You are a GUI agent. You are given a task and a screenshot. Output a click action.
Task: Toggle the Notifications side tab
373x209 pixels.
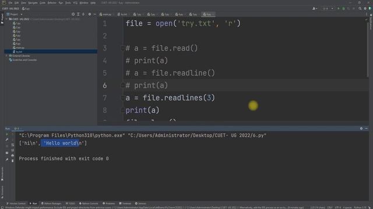tap(371, 22)
